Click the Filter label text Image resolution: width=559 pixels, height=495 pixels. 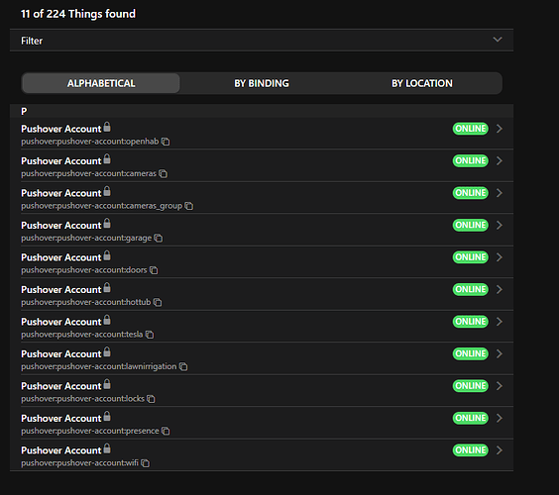(32, 41)
